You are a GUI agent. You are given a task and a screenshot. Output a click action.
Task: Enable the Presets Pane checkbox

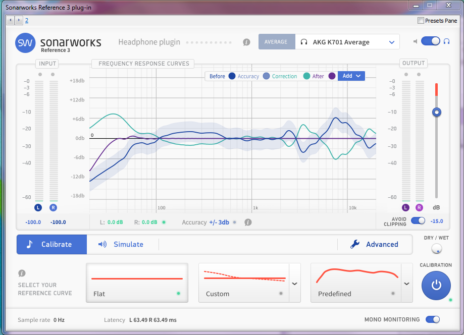tap(421, 20)
